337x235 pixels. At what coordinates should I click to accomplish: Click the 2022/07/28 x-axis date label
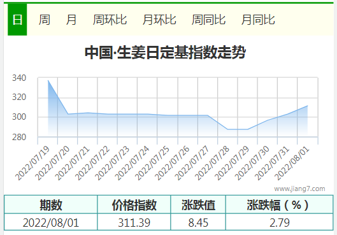click(x=212, y=163)
